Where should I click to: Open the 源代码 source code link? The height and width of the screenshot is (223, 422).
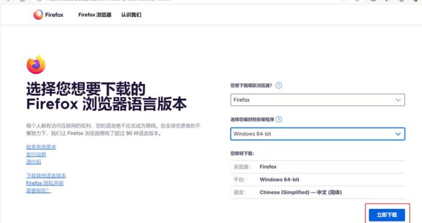pyautogui.click(x=33, y=161)
